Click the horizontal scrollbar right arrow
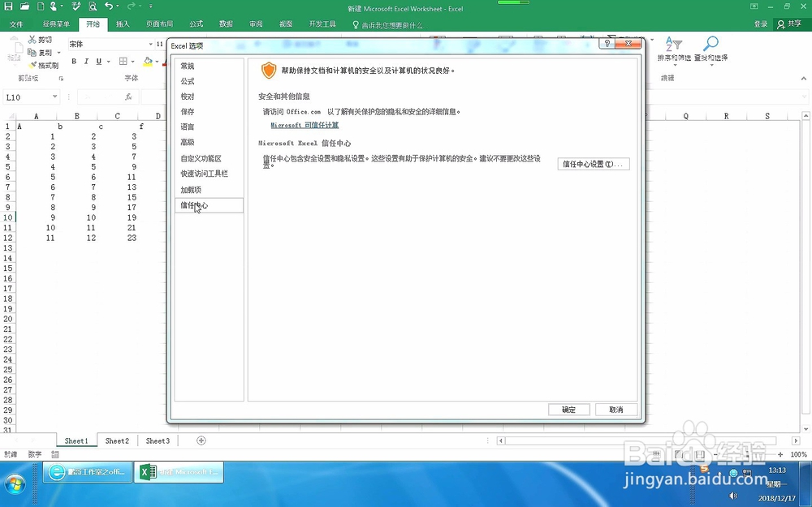Image resolution: width=812 pixels, height=507 pixels. 796,440
